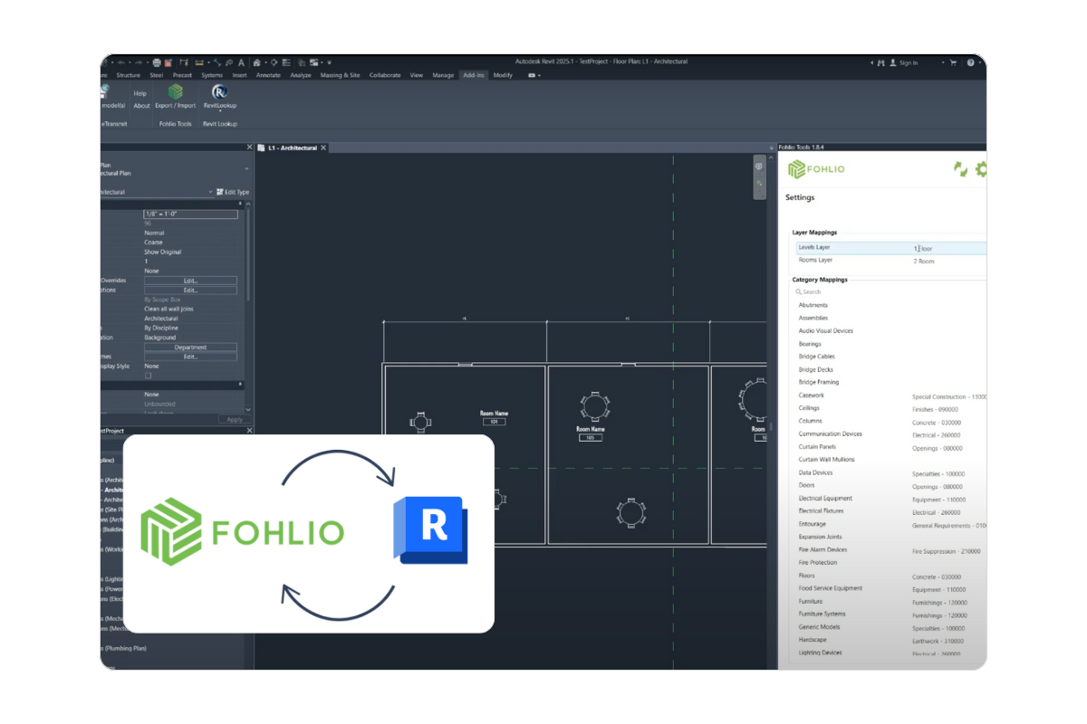Switch to the Annotate ribbon tab
Viewport: 1087px width, 724px height.
tap(267, 75)
